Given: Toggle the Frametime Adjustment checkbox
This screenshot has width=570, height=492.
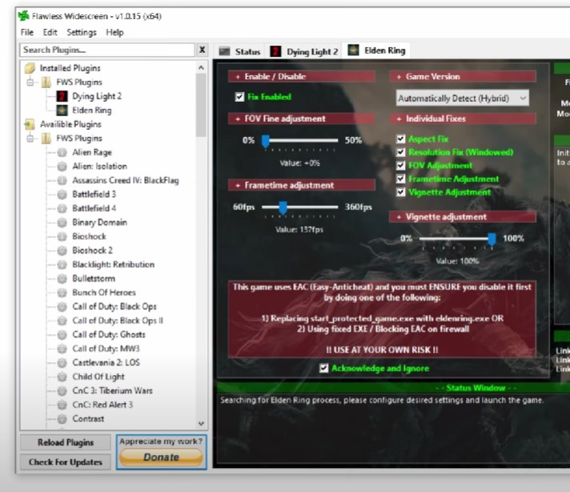Looking at the screenshot, I should pyautogui.click(x=400, y=179).
